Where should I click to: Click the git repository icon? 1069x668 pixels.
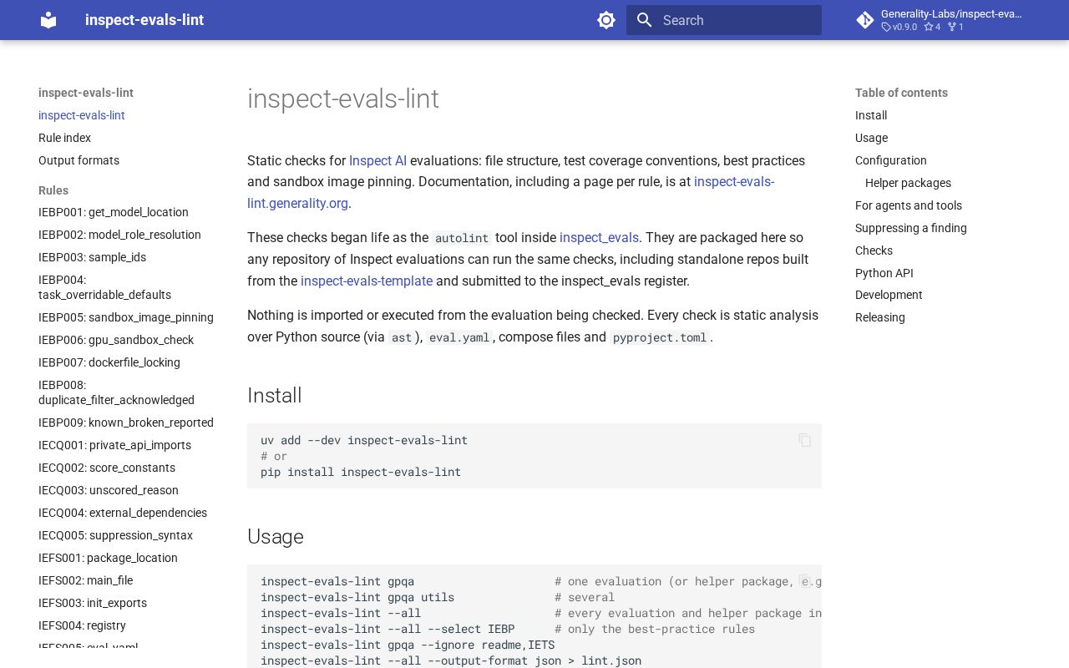coord(865,20)
